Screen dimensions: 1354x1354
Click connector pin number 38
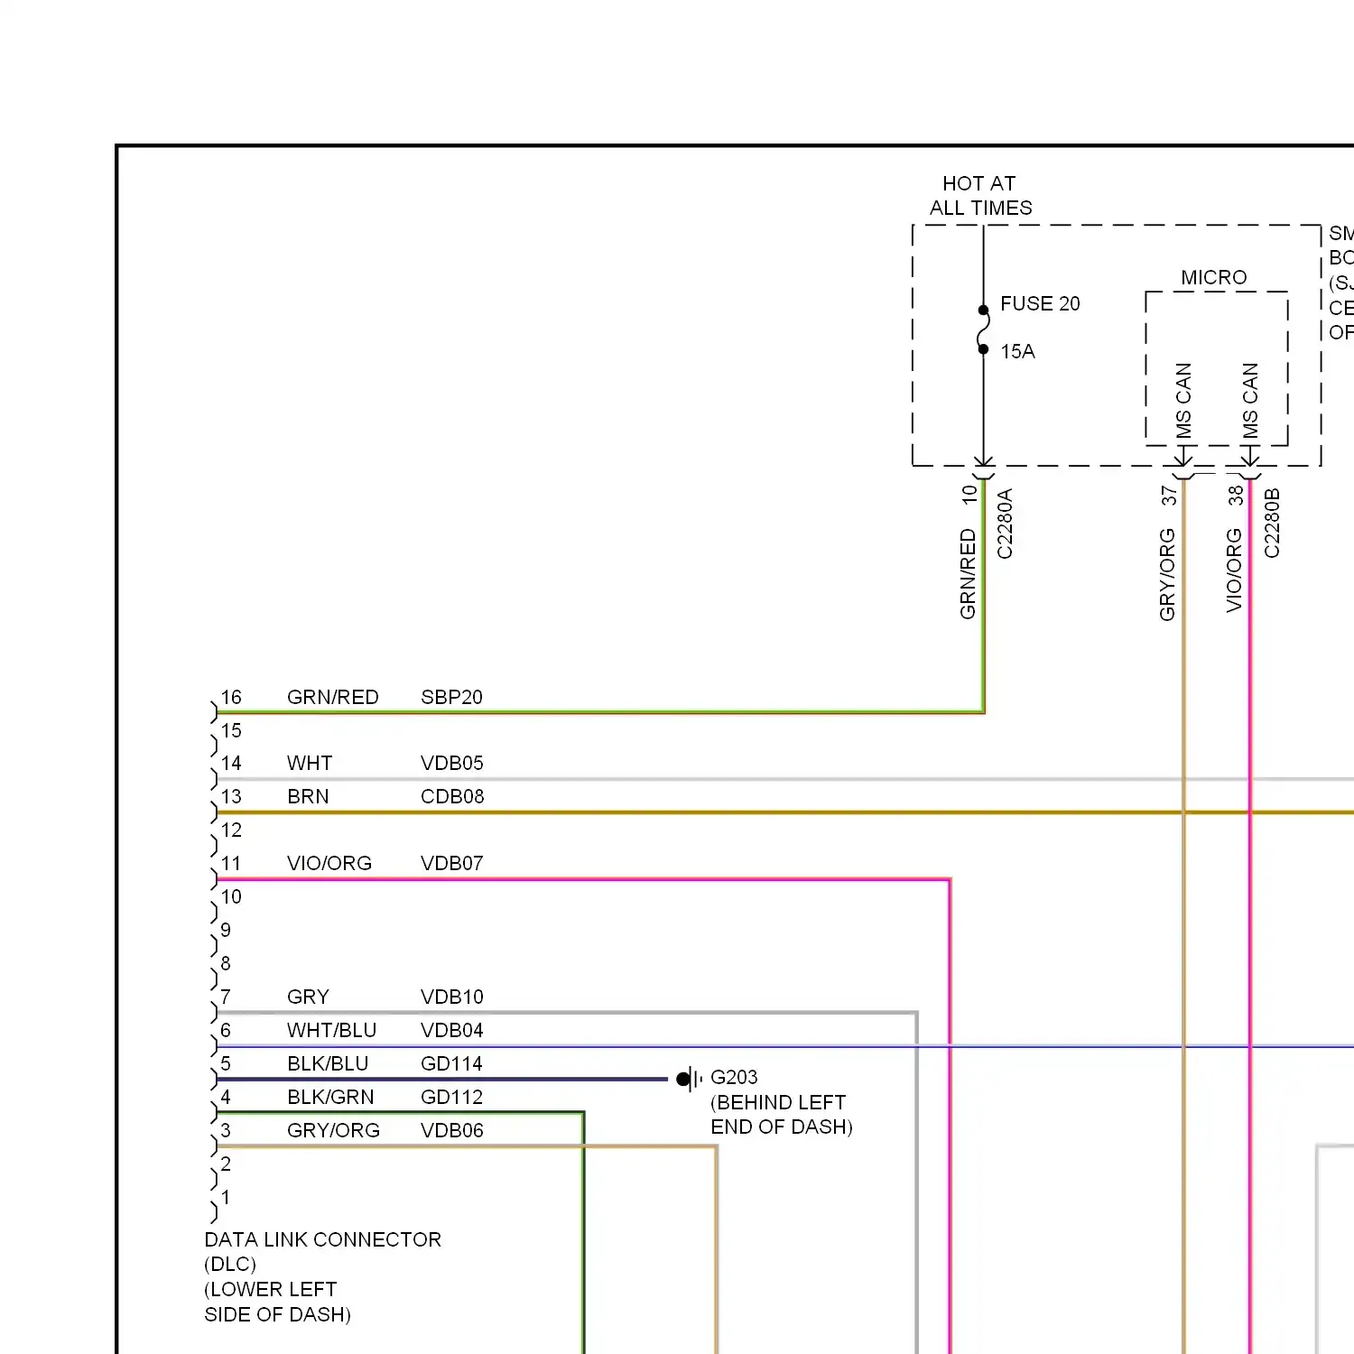1236,495
